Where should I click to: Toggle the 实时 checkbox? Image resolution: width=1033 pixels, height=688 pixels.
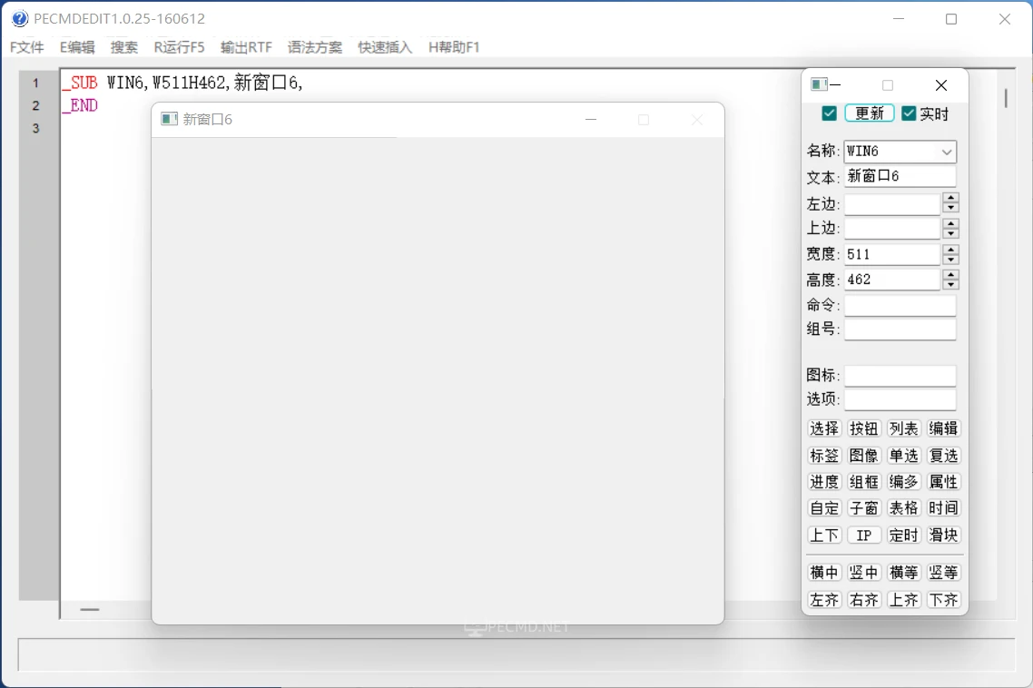pyautogui.click(x=910, y=113)
